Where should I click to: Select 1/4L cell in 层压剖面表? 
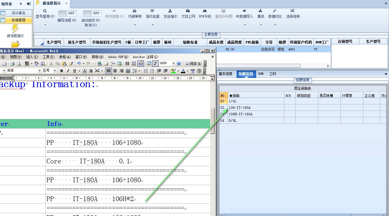tap(256, 101)
